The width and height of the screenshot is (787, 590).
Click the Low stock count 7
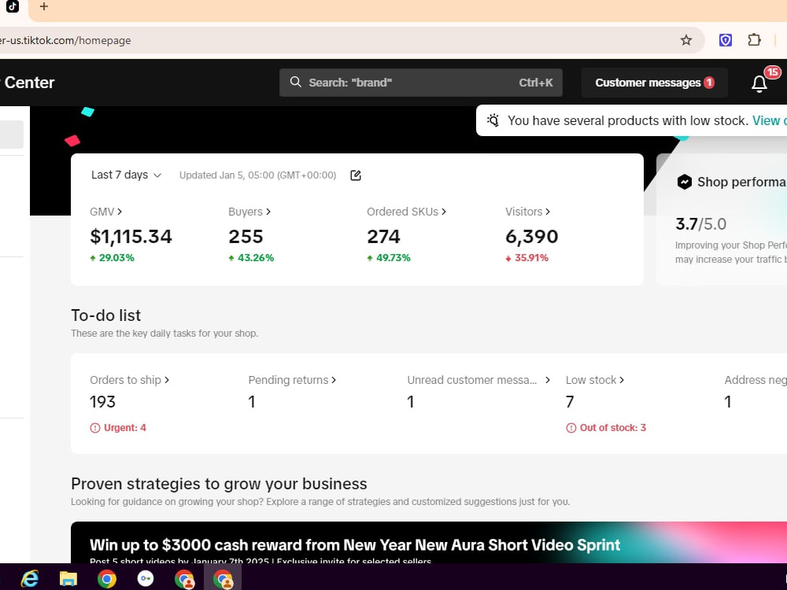click(x=570, y=402)
